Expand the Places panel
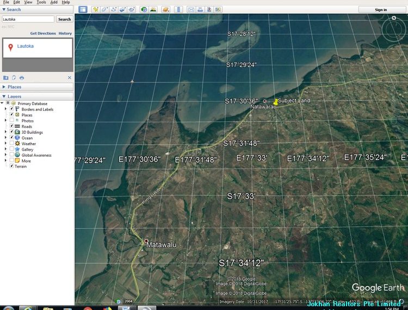The image size is (408, 310). click(15, 87)
